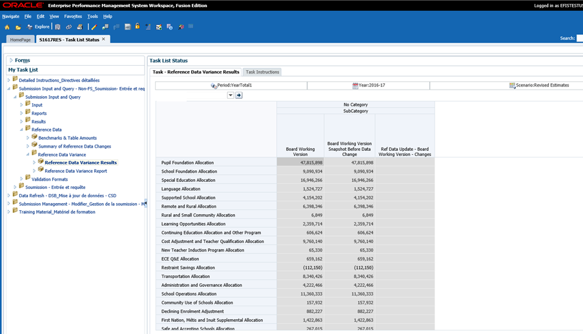Collapse the Reference Data folder
Image resolution: width=583 pixels, height=334 pixels.
(x=21, y=130)
